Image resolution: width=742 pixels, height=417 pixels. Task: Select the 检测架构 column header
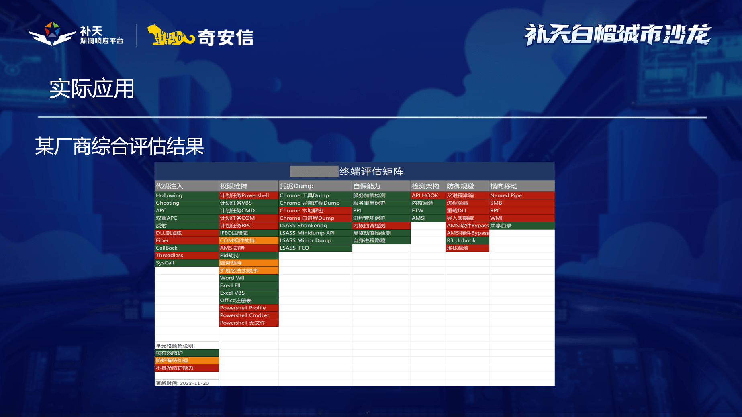pos(428,186)
